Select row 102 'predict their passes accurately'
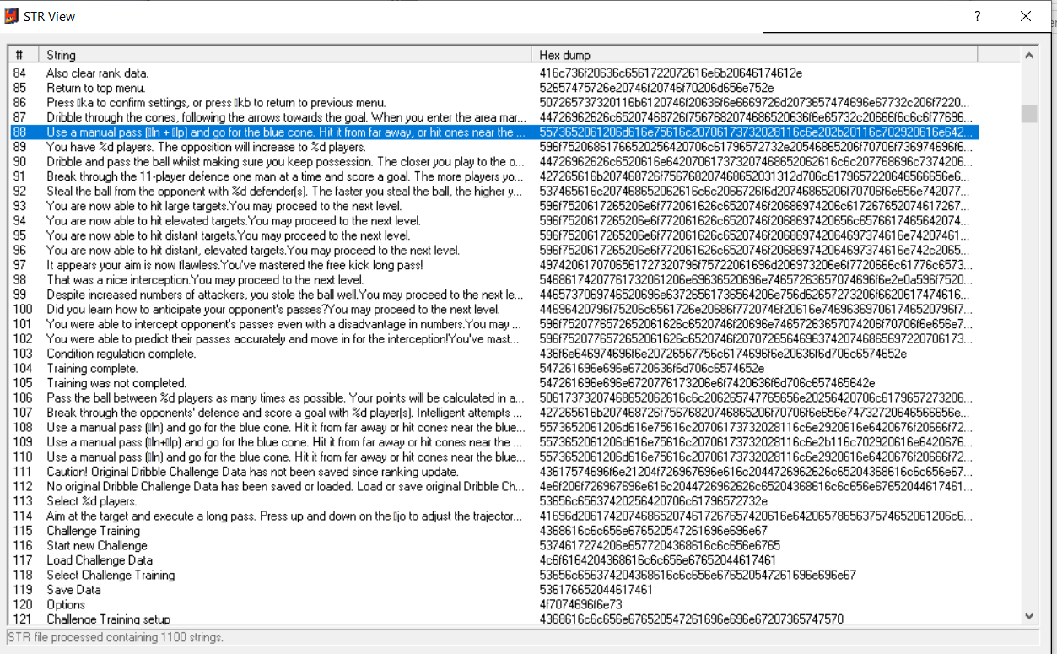Viewport: 1057px width, 654px height. tap(493, 339)
